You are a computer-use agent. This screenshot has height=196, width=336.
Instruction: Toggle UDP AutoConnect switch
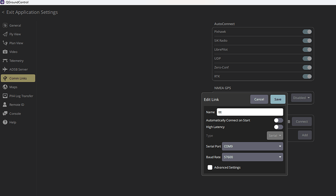point(307,59)
